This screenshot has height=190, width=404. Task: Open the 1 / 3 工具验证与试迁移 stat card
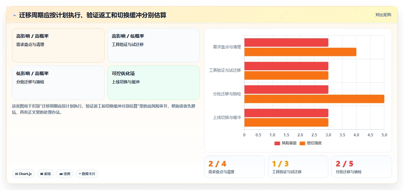click(298, 167)
